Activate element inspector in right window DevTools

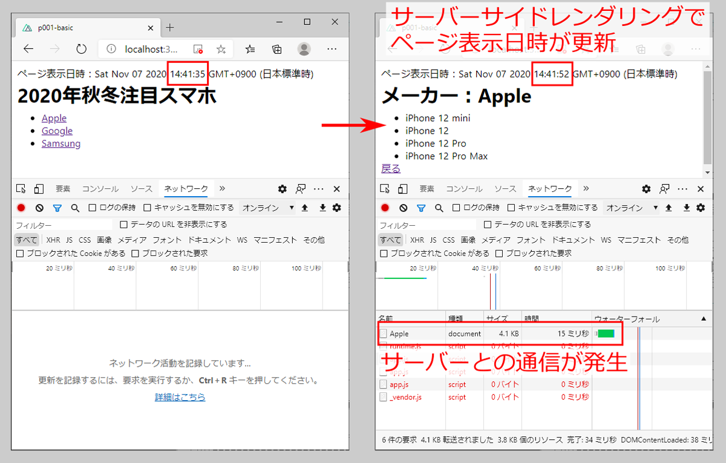[x=385, y=189]
